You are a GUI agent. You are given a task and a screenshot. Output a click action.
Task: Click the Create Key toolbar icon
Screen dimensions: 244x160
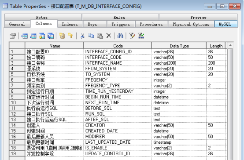coord(70,36)
